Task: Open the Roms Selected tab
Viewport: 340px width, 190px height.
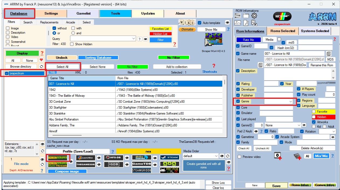Action: [283, 31]
